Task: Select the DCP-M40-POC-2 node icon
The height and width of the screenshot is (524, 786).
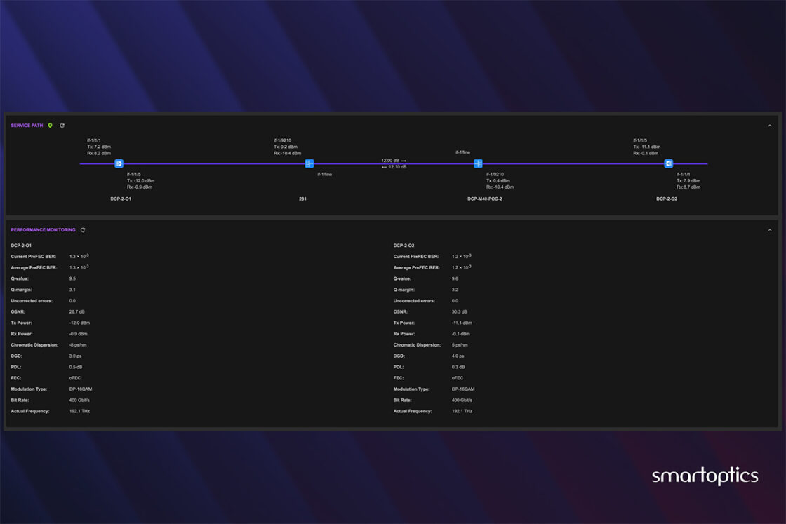Action: pyautogui.click(x=478, y=163)
